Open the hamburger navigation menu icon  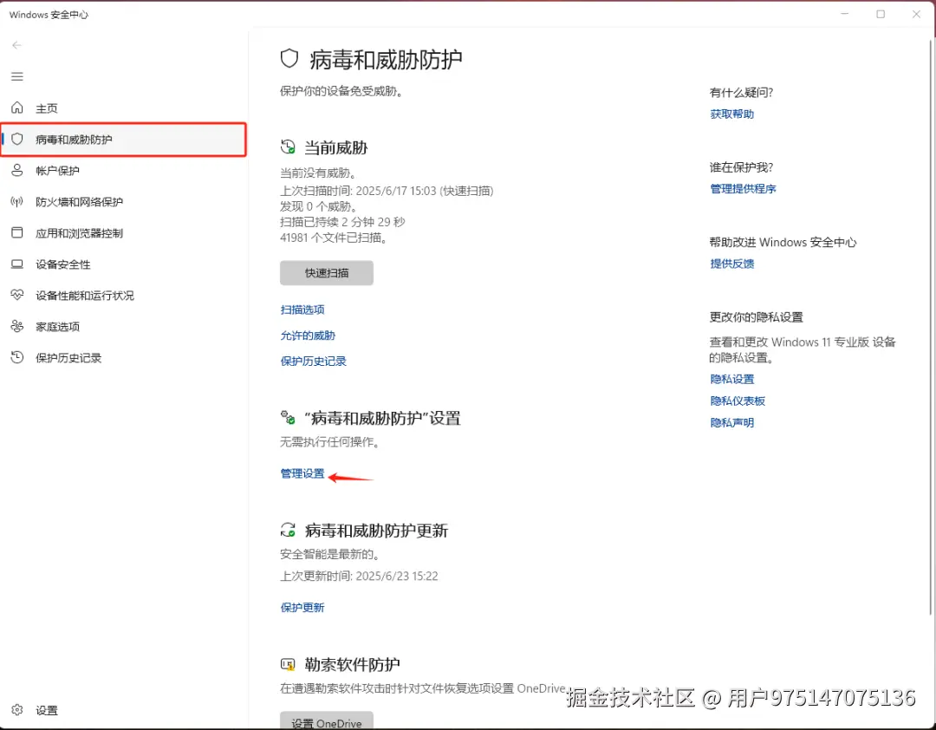pyautogui.click(x=17, y=76)
